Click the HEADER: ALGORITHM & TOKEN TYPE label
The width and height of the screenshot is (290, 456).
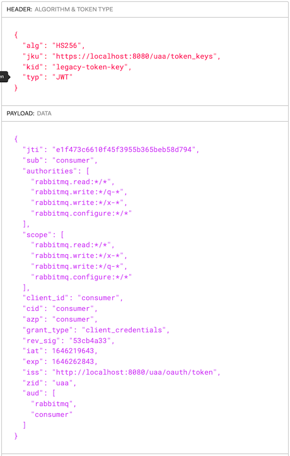coord(59,9)
